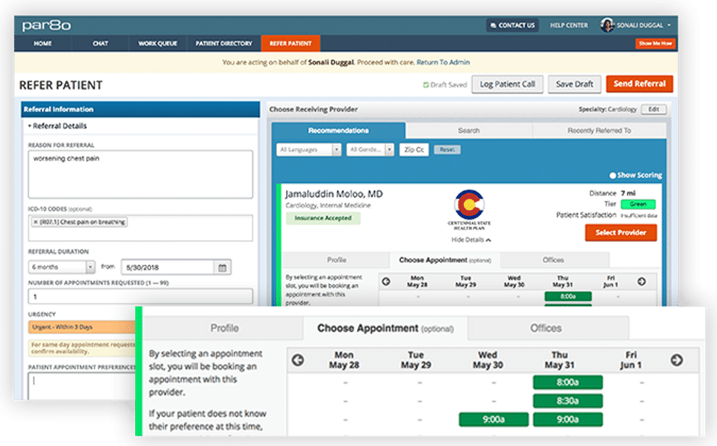
Task: Click the Patient Appointment Preferences box
Action: (82, 385)
